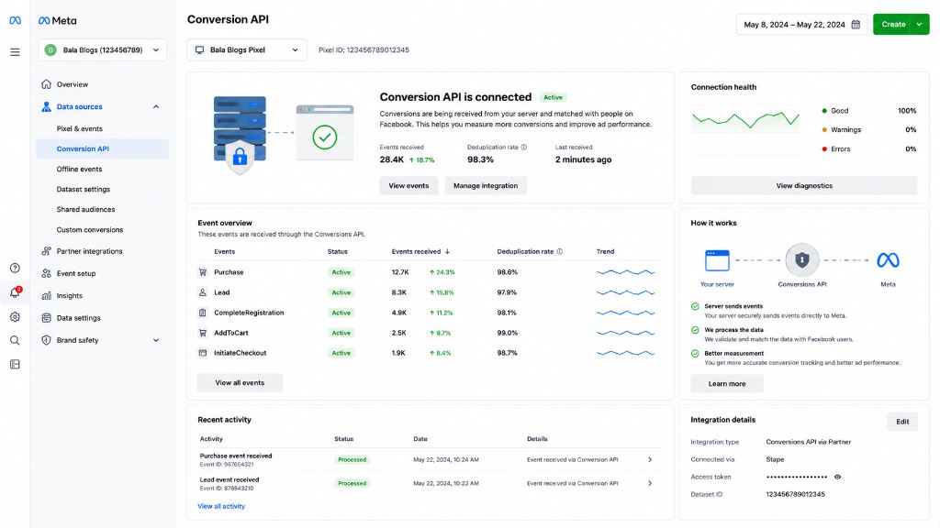The height and width of the screenshot is (528, 940).
Task: Click the View events button
Action: click(x=408, y=185)
